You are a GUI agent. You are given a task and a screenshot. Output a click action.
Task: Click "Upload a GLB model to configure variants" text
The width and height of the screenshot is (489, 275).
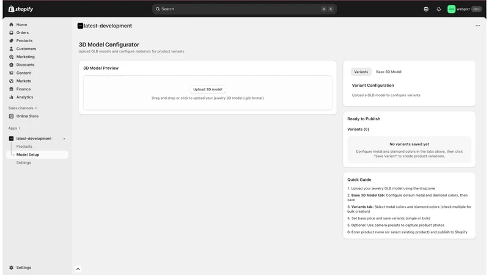coord(386,95)
